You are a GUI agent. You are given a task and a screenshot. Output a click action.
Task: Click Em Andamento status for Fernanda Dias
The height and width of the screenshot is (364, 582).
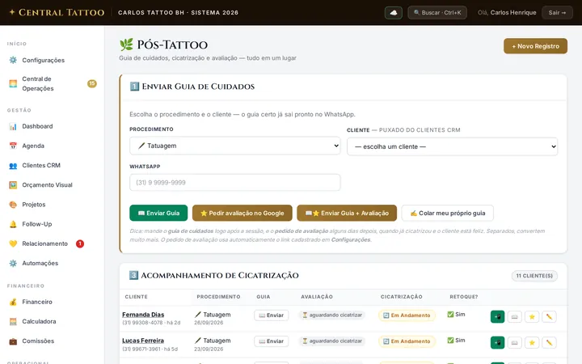tap(407, 315)
